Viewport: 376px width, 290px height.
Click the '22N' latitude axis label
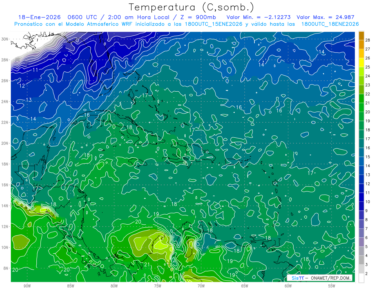[5, 122]
